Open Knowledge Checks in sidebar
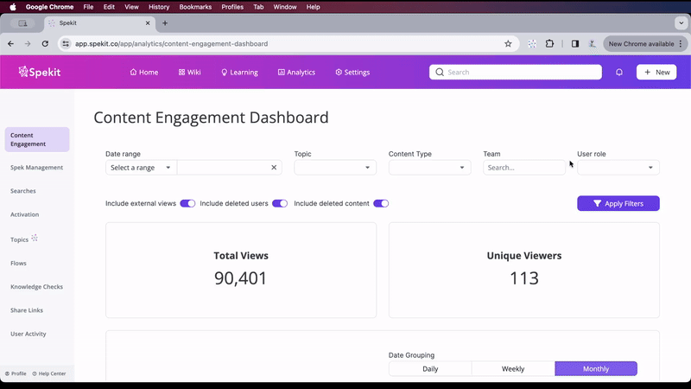 pos(36,287)
